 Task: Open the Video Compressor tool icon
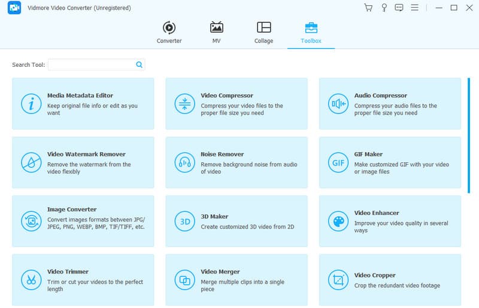[x=184, y=104]
